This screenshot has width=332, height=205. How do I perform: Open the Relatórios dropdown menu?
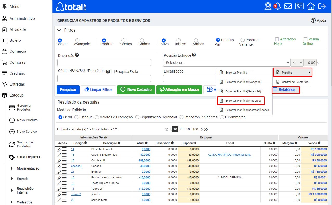(285, 90)
